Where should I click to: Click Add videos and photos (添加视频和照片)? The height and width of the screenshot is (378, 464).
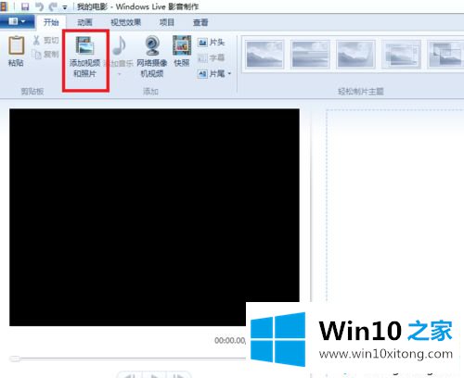pos(85,57)
